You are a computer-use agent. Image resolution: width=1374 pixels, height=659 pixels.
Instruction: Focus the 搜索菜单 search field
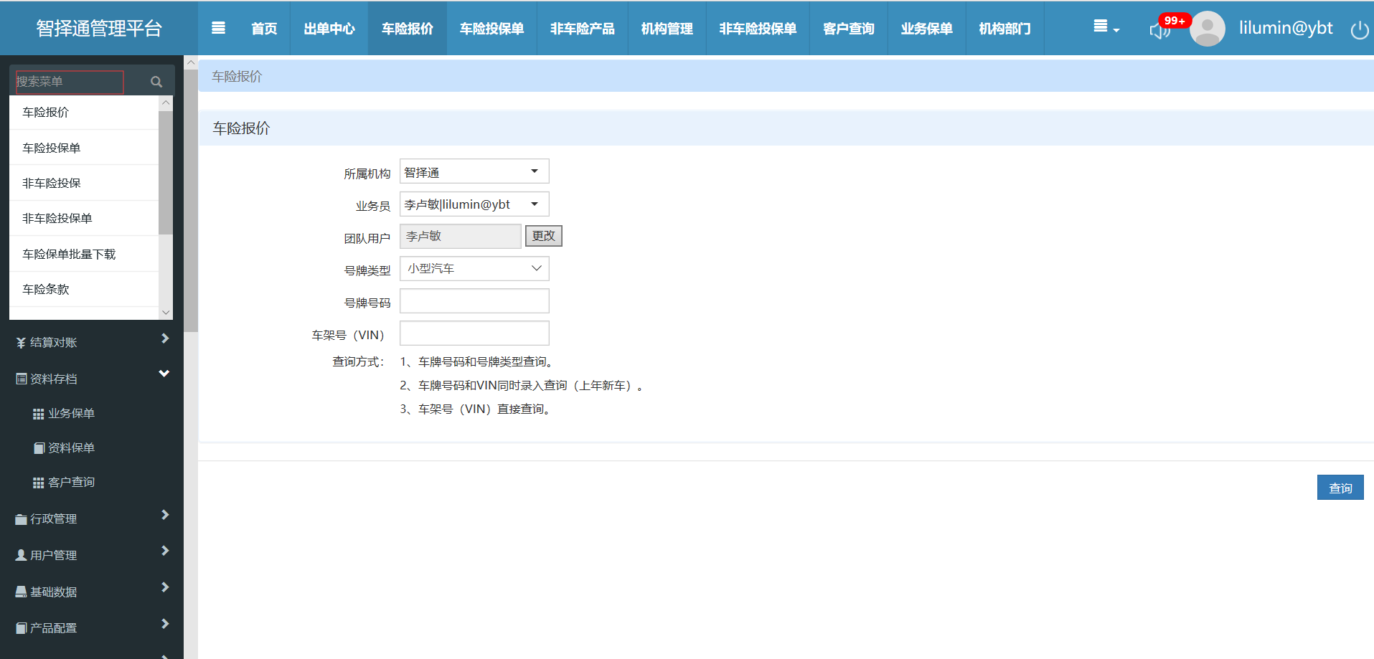tap(70, 82)
